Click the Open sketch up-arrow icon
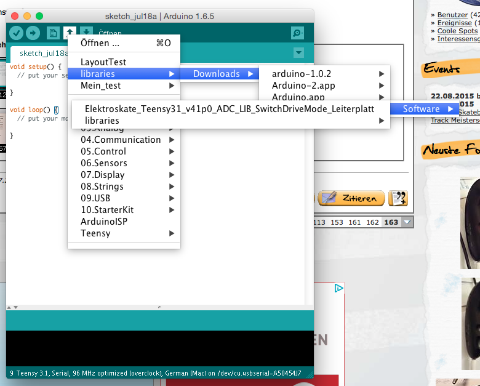480x386 pixels. tap(70, 33)
